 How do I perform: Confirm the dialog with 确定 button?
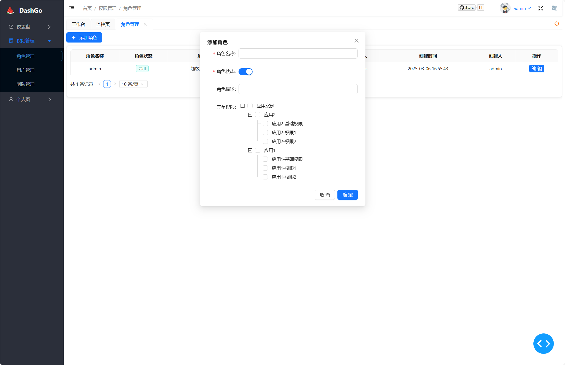347,195
